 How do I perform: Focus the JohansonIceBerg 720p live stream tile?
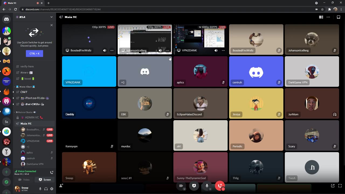coord(145,40)
